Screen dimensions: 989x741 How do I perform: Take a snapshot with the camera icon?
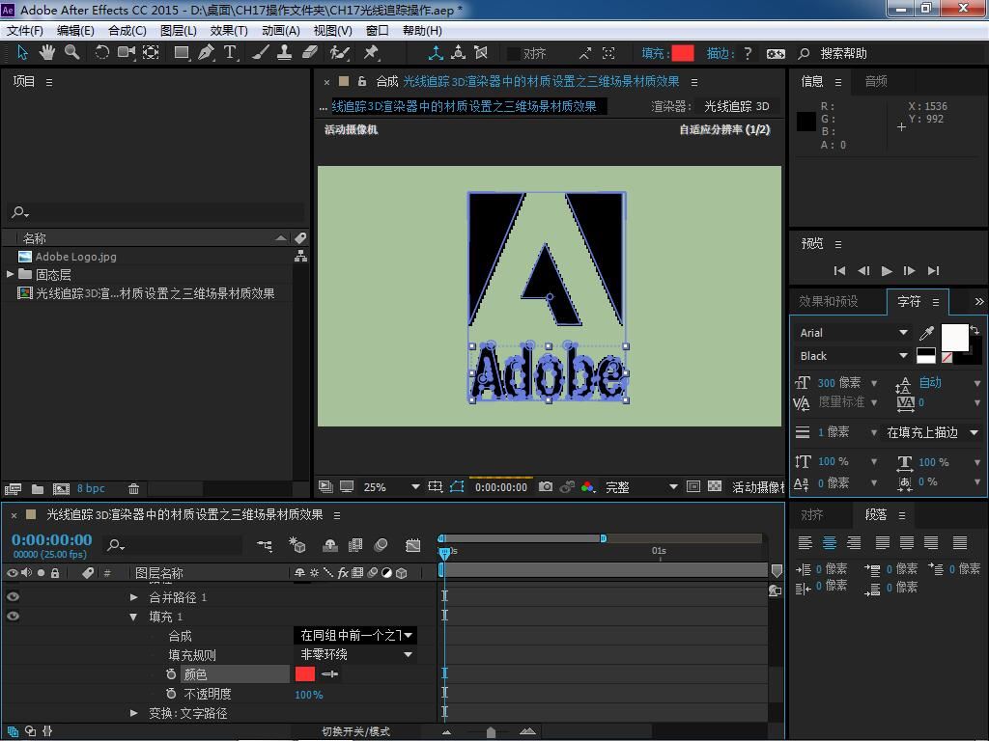click(546, 486)
